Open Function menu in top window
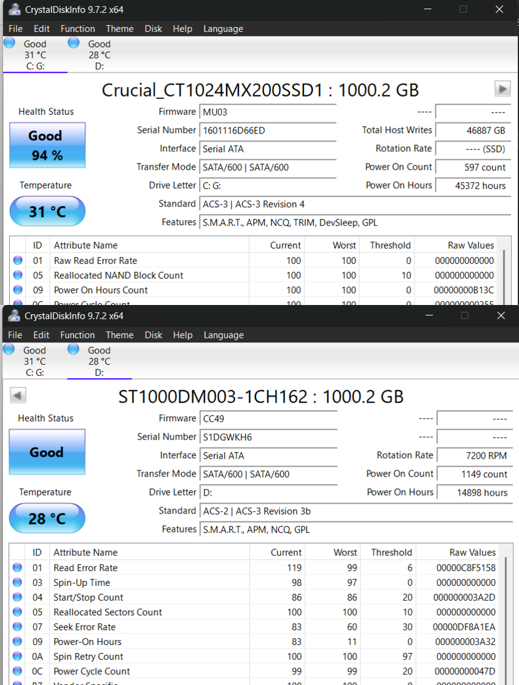The height and width of the screenshot is (685, 519). 78,29
